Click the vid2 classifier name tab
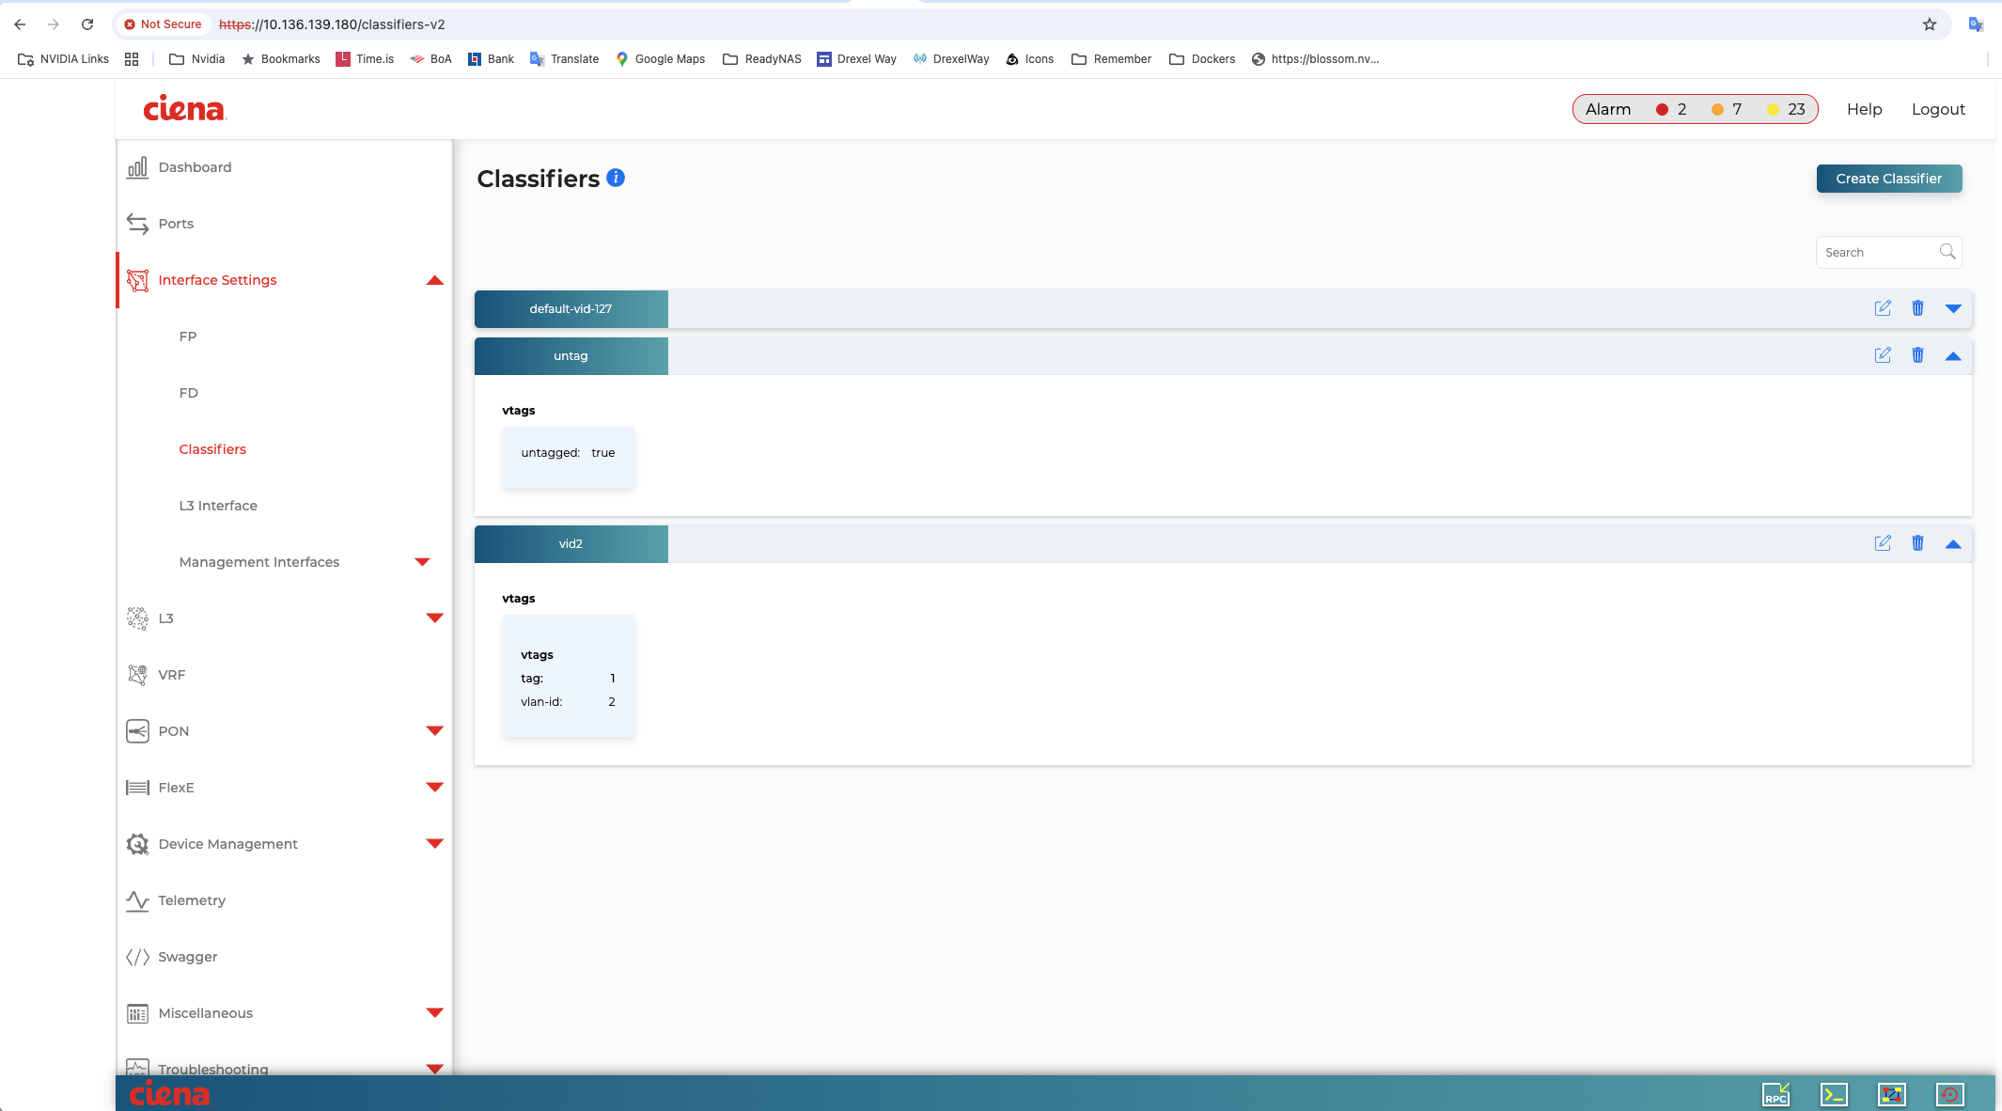 [571, 543]
